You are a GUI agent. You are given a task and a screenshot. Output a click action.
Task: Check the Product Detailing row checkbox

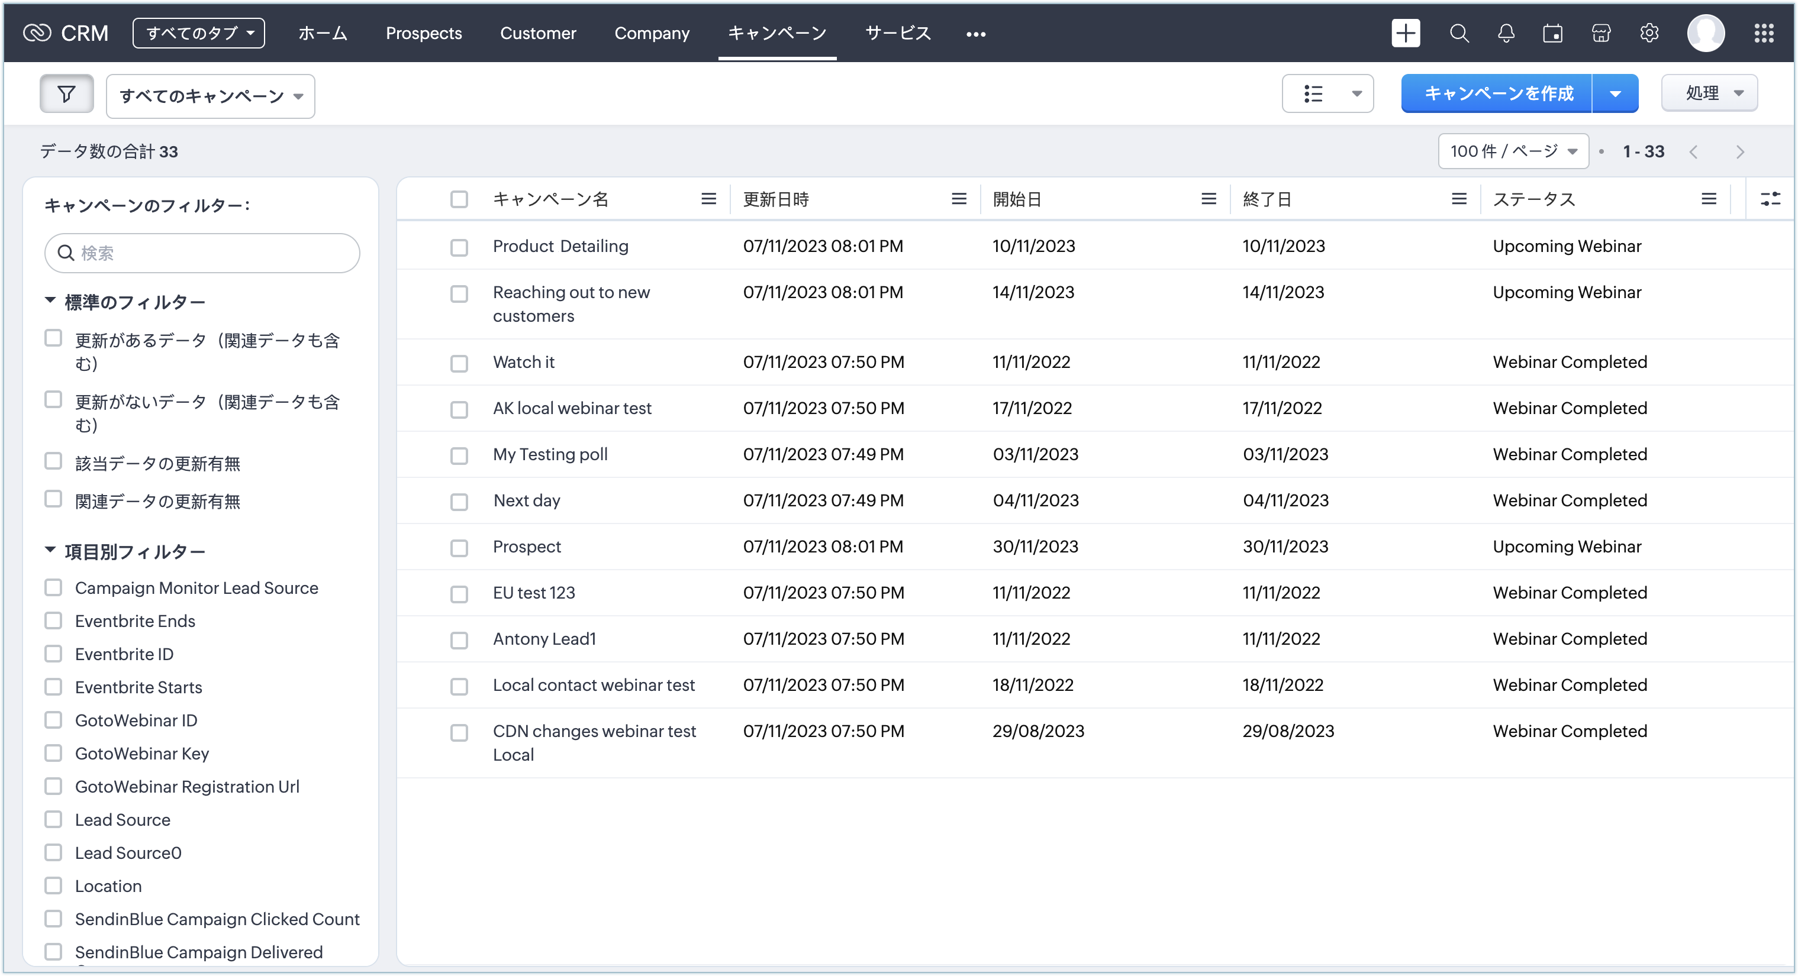point(459,247)
